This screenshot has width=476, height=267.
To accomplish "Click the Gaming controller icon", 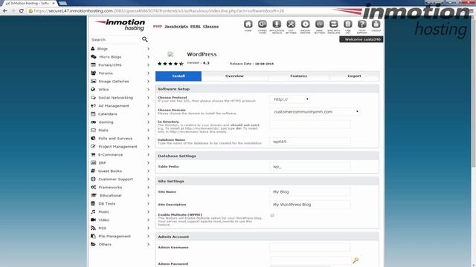I will coord(93,122).
